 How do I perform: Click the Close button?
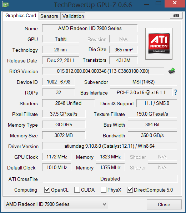point(164,204)
